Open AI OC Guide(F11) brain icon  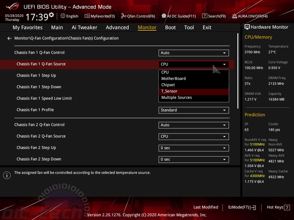click(164, 16)
